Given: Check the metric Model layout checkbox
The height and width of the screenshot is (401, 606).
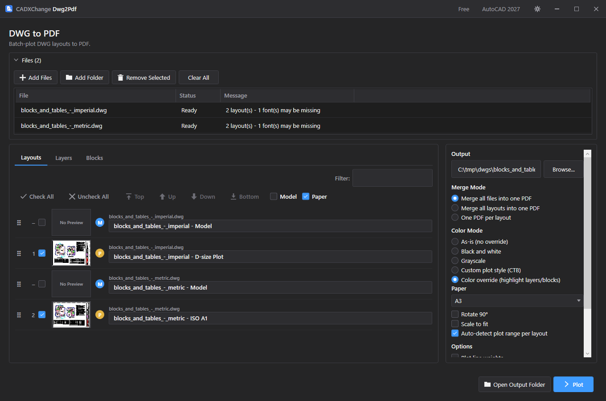Looking at the screenshot, I should (42, 284).
